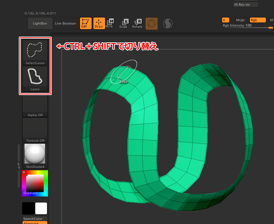This screenshot has width=274, height=224.
Task: Activate the Scale transform tool
Action: [x=124, y=23]
